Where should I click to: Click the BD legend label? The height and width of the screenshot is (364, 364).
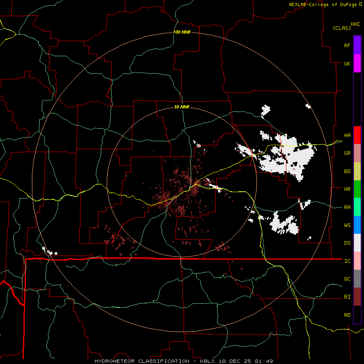(x=347, y=171)
